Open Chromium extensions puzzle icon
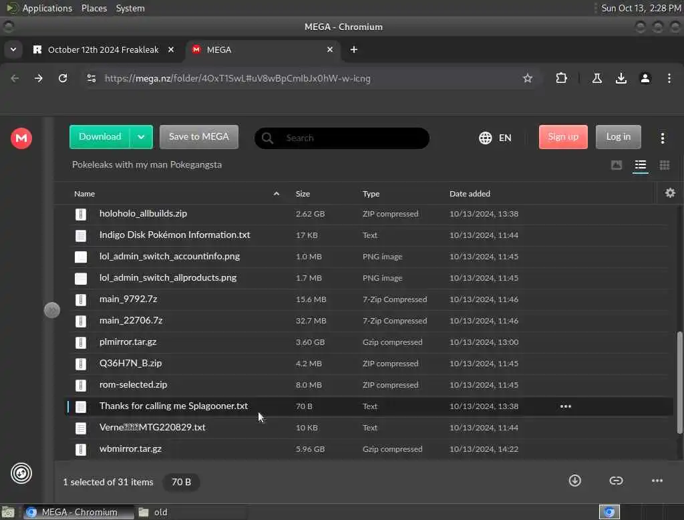Screen dimensions: 684x520 [x=561, y=79]
